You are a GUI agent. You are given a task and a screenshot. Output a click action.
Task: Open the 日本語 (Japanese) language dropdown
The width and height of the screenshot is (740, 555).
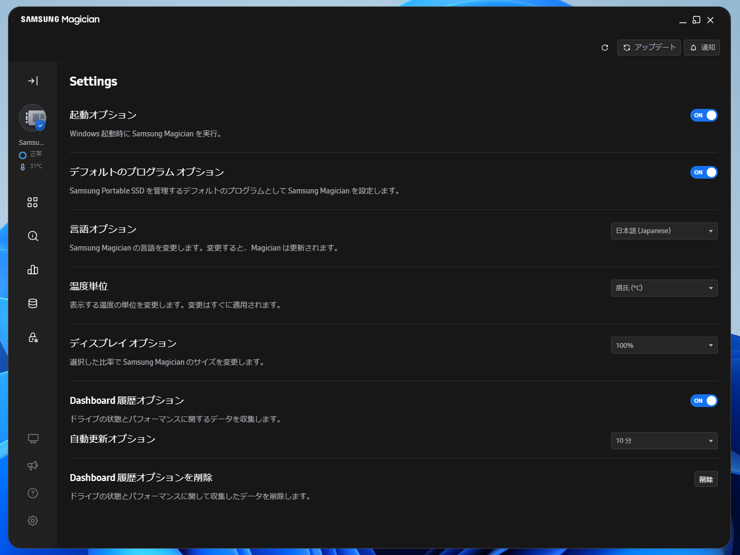click(664, 231)
